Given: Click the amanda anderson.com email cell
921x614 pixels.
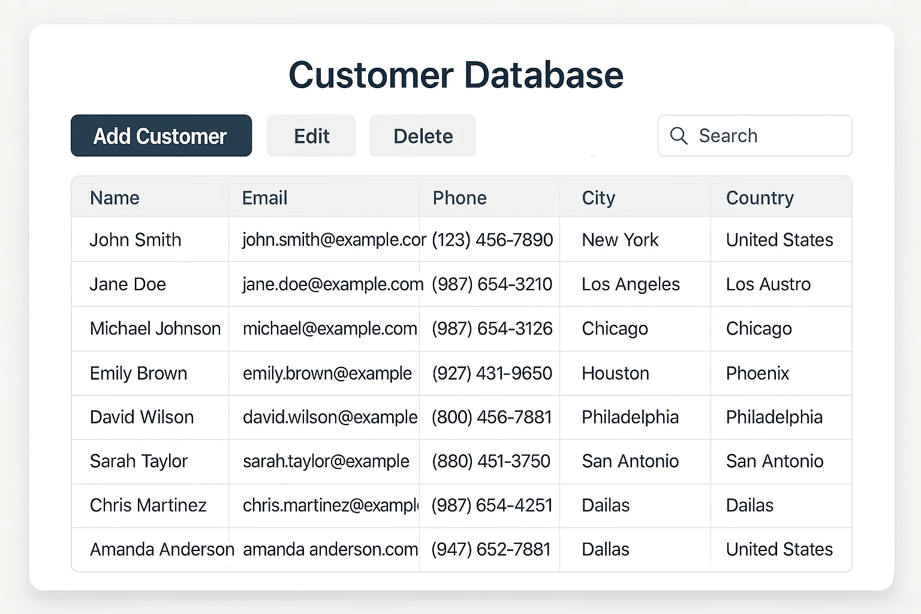Looking at the screenshot, I should coord(324,549).
